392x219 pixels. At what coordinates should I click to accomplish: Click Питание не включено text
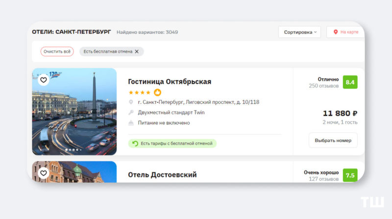click(164, 123)
